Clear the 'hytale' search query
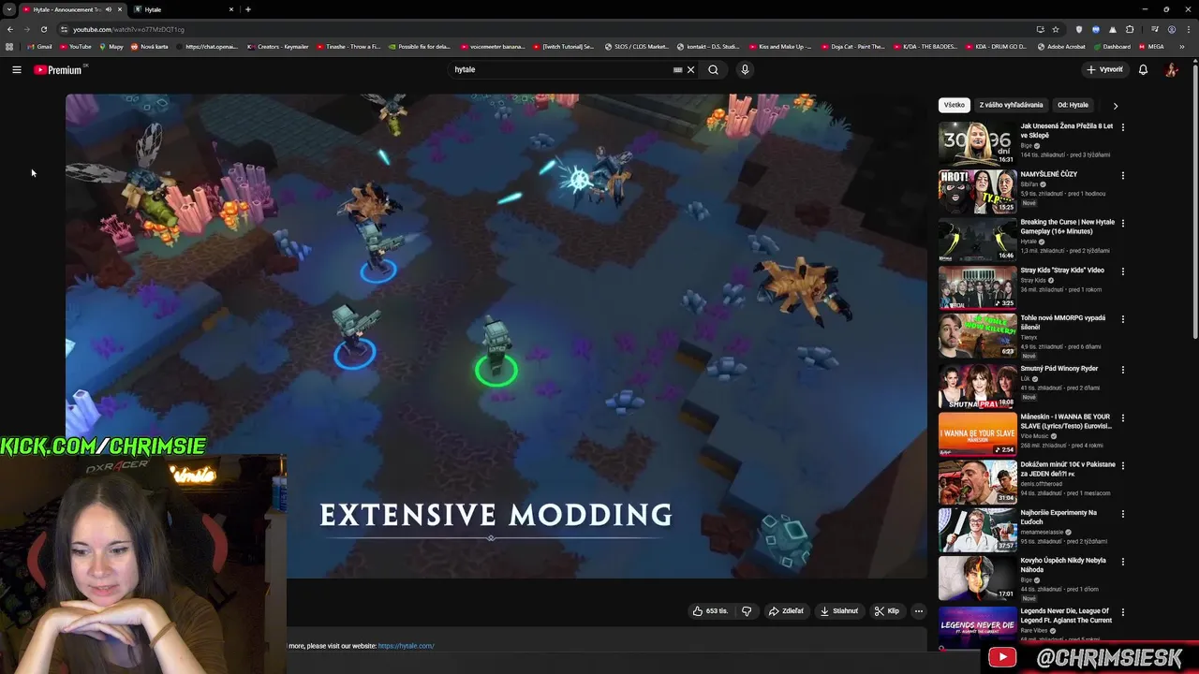The height and width of the screenshot is (674, 1199). (x=691, y=69)
